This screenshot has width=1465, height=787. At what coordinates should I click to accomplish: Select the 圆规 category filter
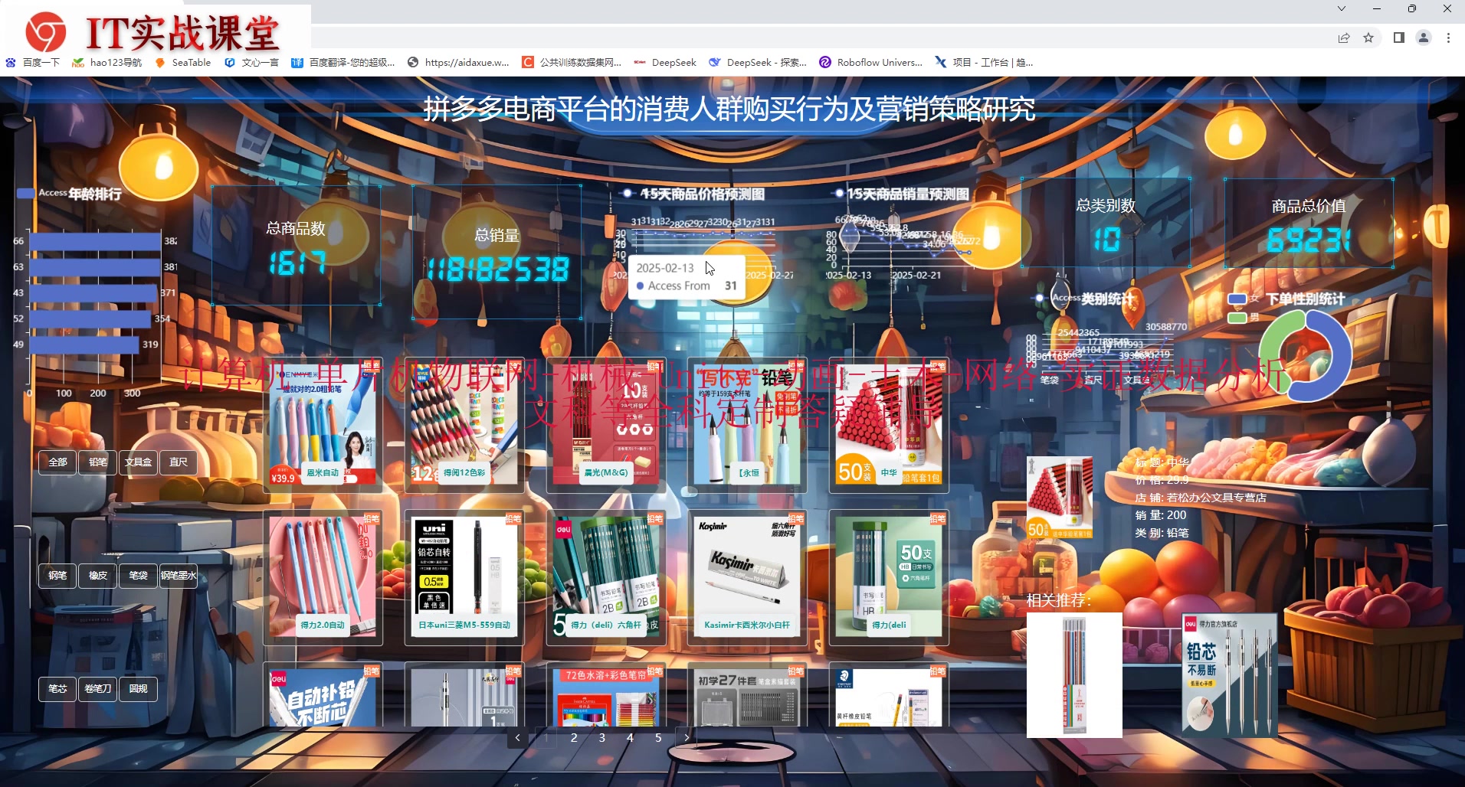[x=138, y=689]
